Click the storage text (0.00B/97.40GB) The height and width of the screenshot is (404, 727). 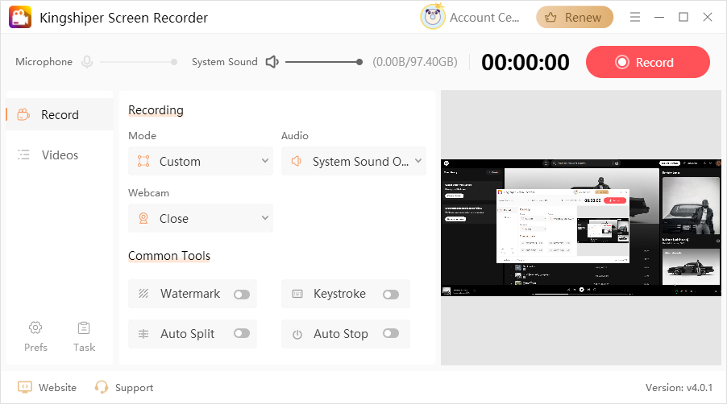415,62
